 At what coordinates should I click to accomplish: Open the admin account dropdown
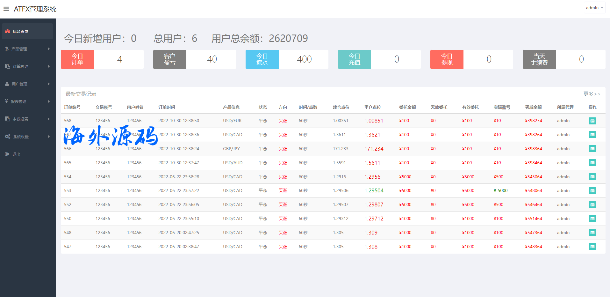(594, 8)
